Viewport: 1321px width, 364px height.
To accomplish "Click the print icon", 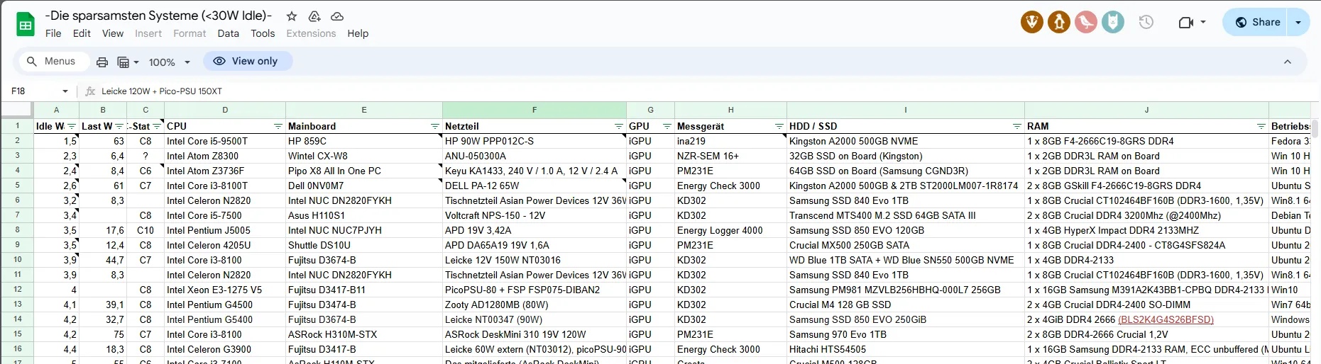I will pyautogui.click(x=102, y=62).
